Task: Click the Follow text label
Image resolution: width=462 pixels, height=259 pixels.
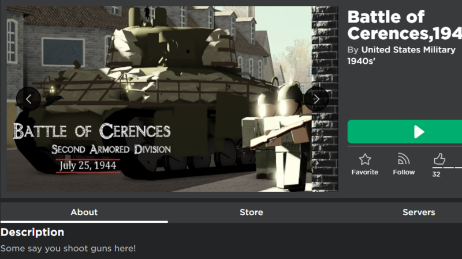Action: click(404, 172)
